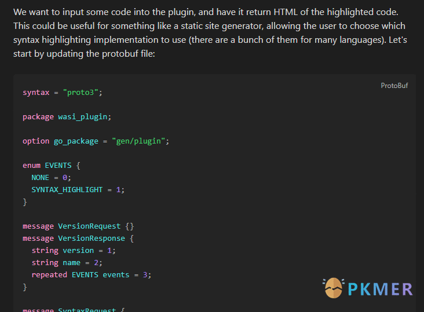Click the string version = 1 field
The width and height of the screenshot is (424, 312).
[x=74, y=250]
